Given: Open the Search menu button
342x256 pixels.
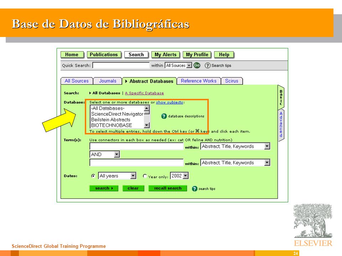Looking at the screenshot, I should click(136, 55).
